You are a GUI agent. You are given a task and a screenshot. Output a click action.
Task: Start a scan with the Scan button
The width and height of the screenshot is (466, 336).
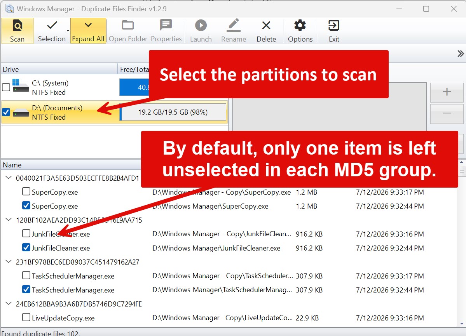(17, 31)
